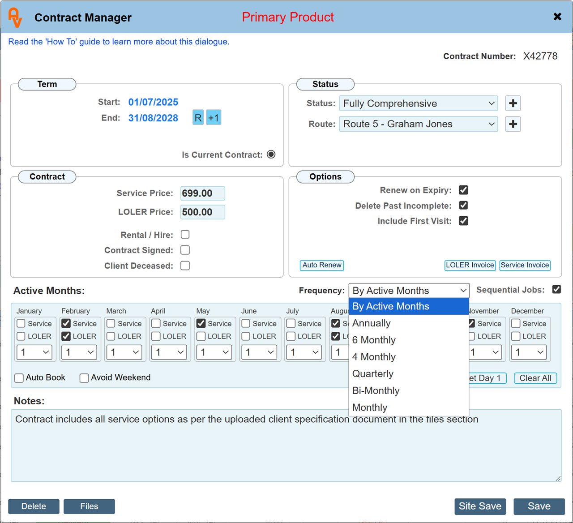The width and height of the screenshot is (573, 523).
Task: Check January Service checkbox
Action: pos(21,323)
